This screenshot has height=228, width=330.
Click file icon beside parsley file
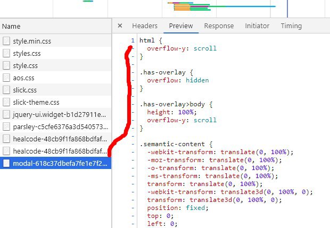coord(6,126)
